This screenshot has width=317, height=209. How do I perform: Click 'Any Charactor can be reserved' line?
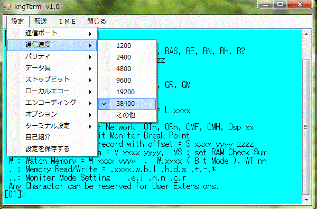[x=114, y=186]
